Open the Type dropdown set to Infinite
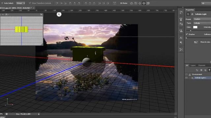 (x=202, y=23)
